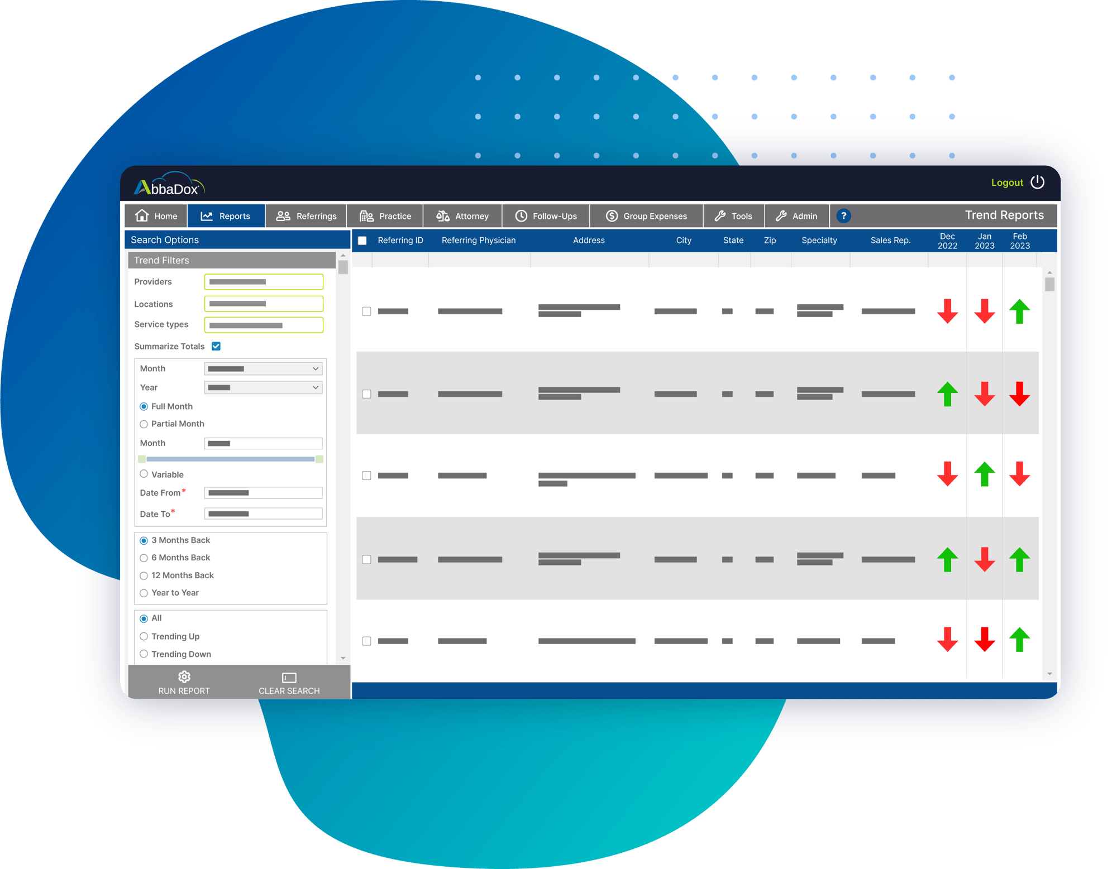1117x869 pixels.
Task: Click the Group Expenses dollar icon
Action: 612,216
